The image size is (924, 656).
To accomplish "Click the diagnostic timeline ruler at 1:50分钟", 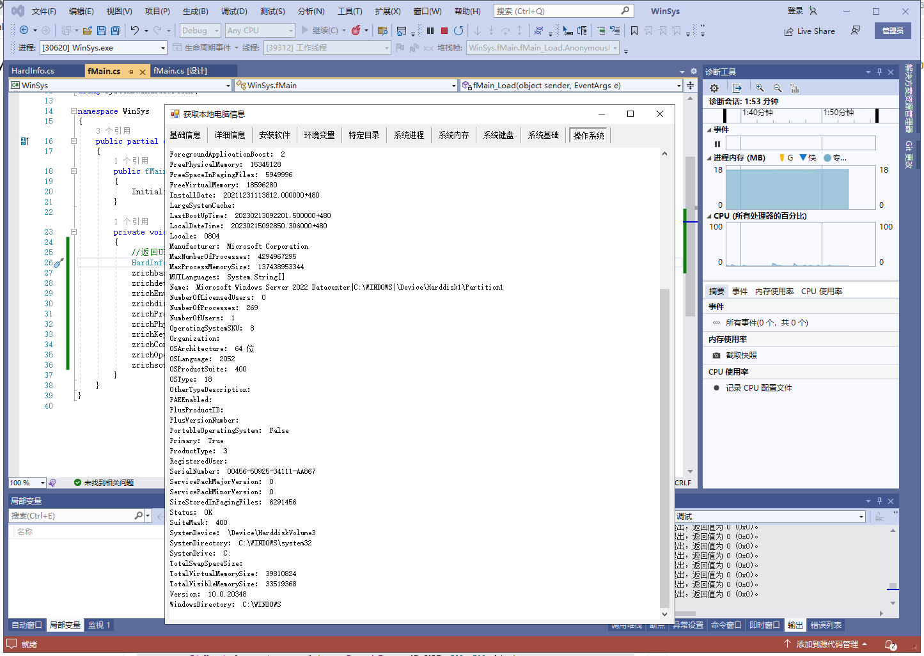I will [x=838, y=113].
